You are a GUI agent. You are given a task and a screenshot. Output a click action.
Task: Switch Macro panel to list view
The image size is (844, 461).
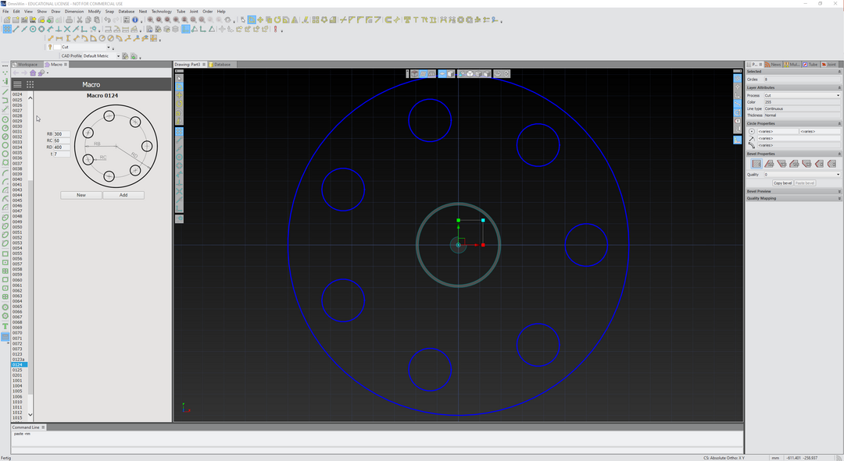point(17,84)
